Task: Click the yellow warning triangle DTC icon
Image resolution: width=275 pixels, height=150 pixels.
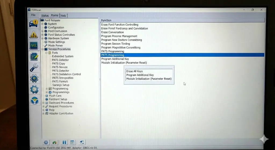Action: click(x=34, y=35)
